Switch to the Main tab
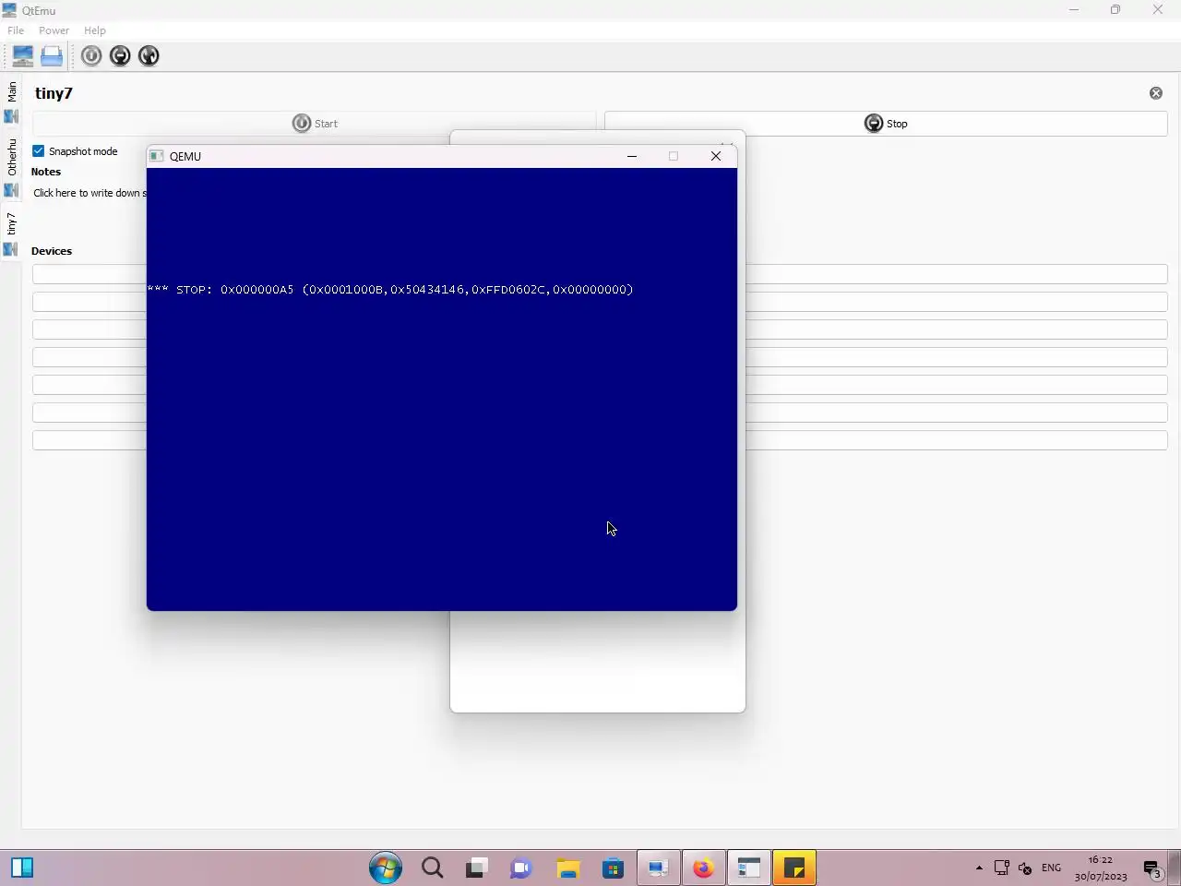This screenshot has width=1181, height=886. 11,102
